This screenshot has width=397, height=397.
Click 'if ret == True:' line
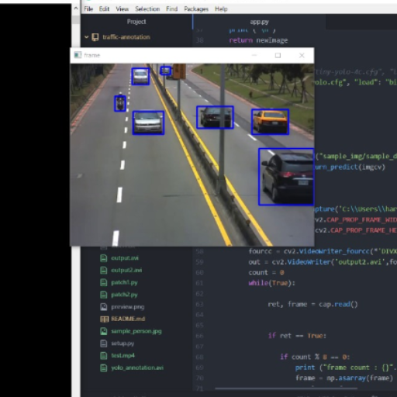[297, 336]
